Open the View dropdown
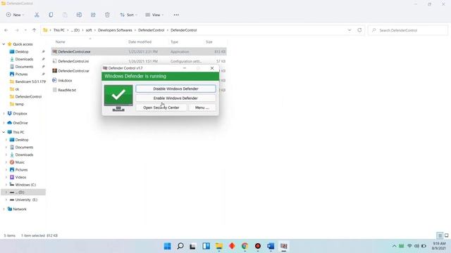The width and height of the screenshot is (451, 253). (154, 15)
